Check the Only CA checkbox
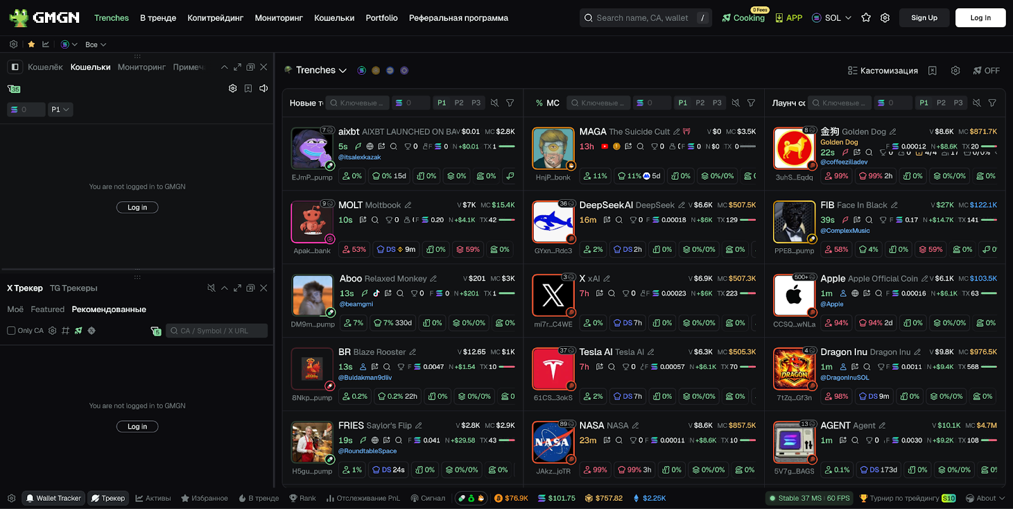The image size is (1013, 509). pyautogui.click(x=11, y=330)
